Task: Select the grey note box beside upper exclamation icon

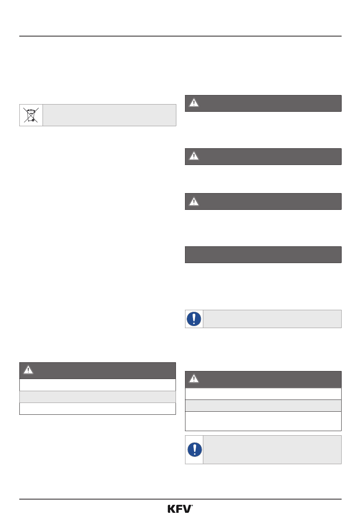Action: click(272, 319)
